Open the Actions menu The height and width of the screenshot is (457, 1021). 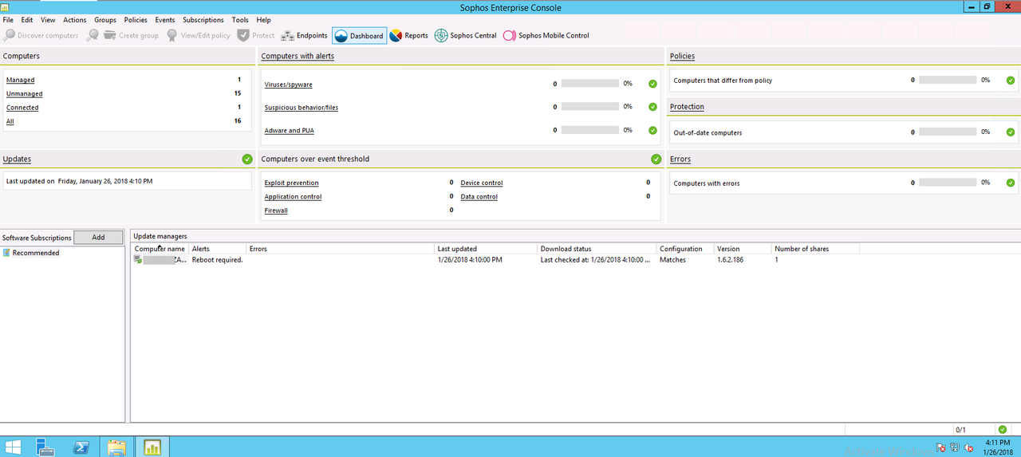75,20
